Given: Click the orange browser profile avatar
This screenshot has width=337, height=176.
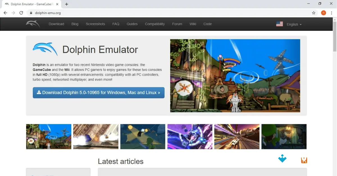Looking at the screenshot, I should pyautogui.click(x=323, y=13).
